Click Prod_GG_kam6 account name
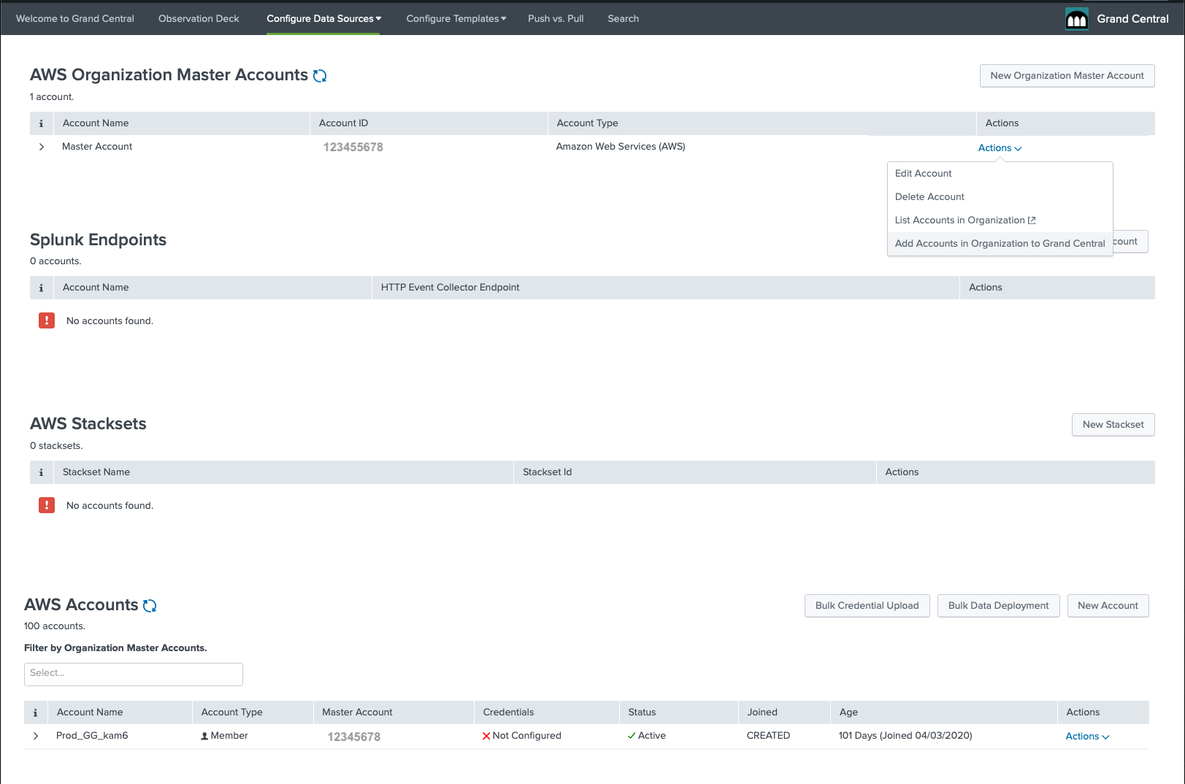Image resolution: width=1185 pixels, height=784 pixels. pyautogui.click(x=92, y=736)
